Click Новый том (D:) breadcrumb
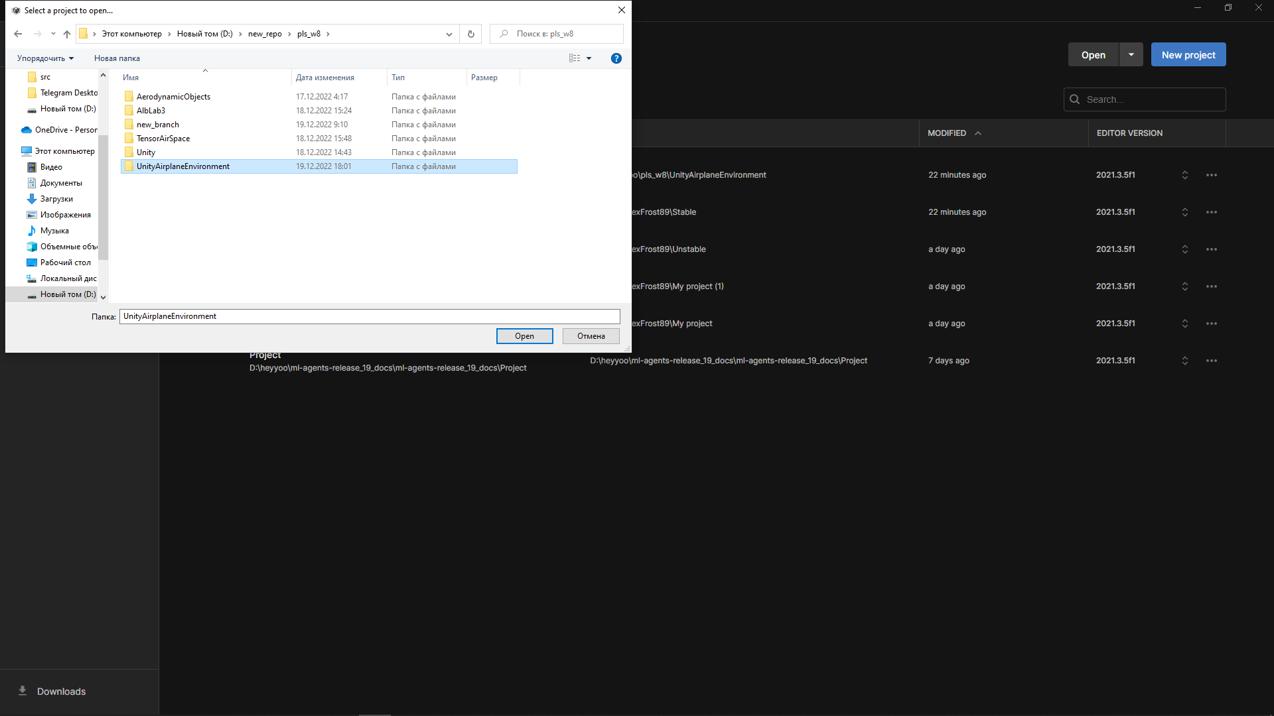This screenshot has height=716, width=1274. 204,34
